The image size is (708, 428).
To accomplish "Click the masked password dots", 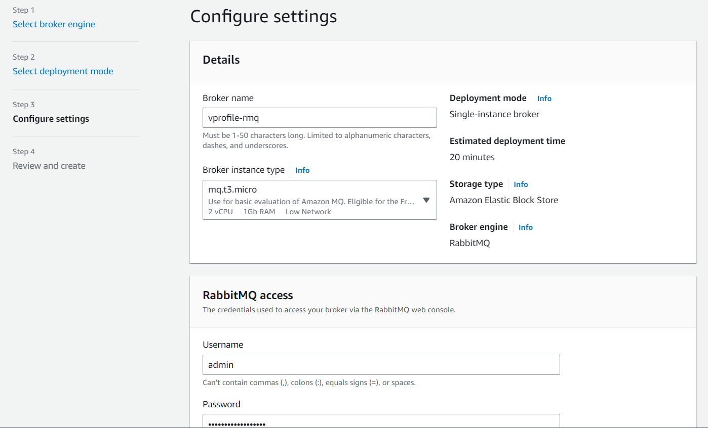I will point(237,423).
